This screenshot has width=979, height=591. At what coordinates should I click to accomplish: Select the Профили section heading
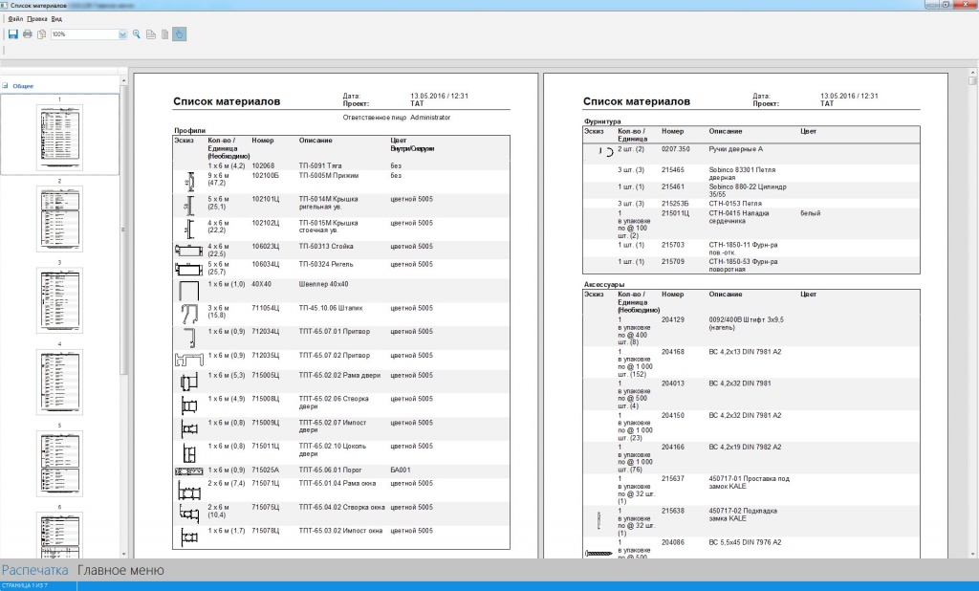tap(190, 131)
